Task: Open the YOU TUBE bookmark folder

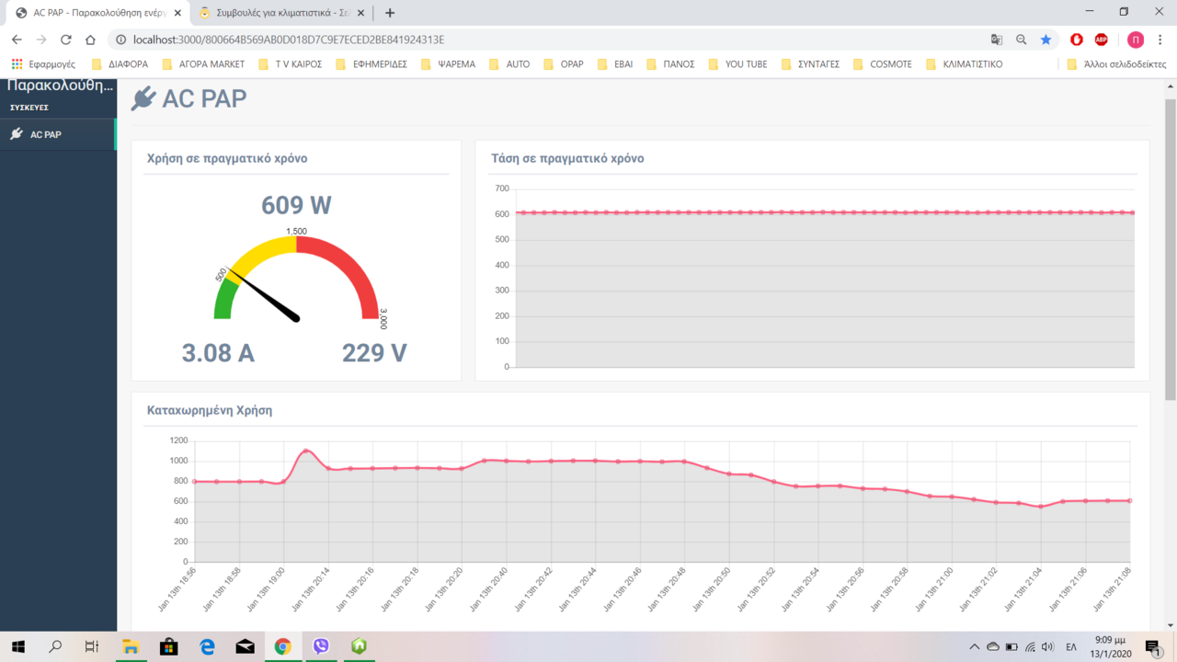Action: point(737,64)
